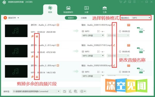Screen dimensions: 155x97
Task: Open the shopping cart icon in title bar
Action: [121, 2]
